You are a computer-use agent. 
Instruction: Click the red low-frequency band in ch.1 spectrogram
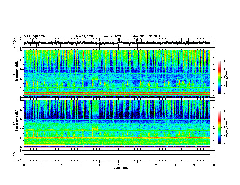[117, 93]
